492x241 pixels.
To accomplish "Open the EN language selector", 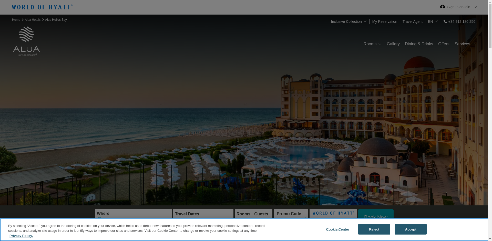I will [x=433, y=22].
